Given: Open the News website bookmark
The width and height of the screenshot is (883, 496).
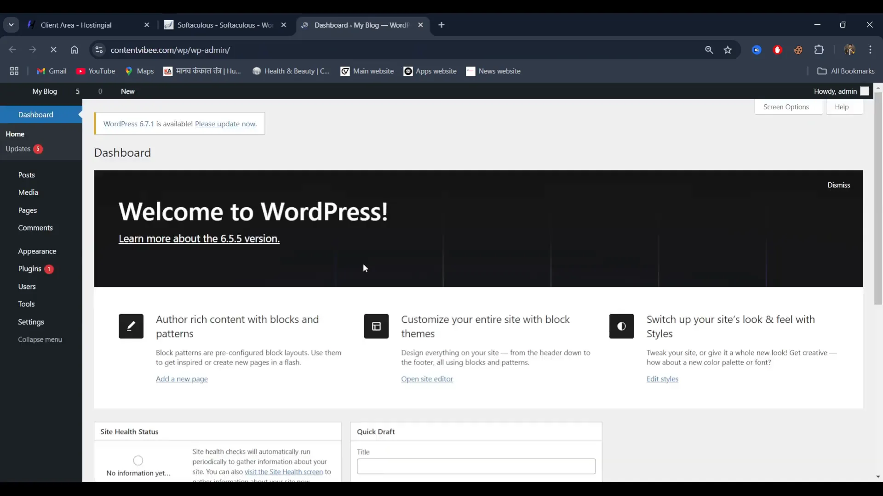Looking at the screenshot, I should click(493, 71).
